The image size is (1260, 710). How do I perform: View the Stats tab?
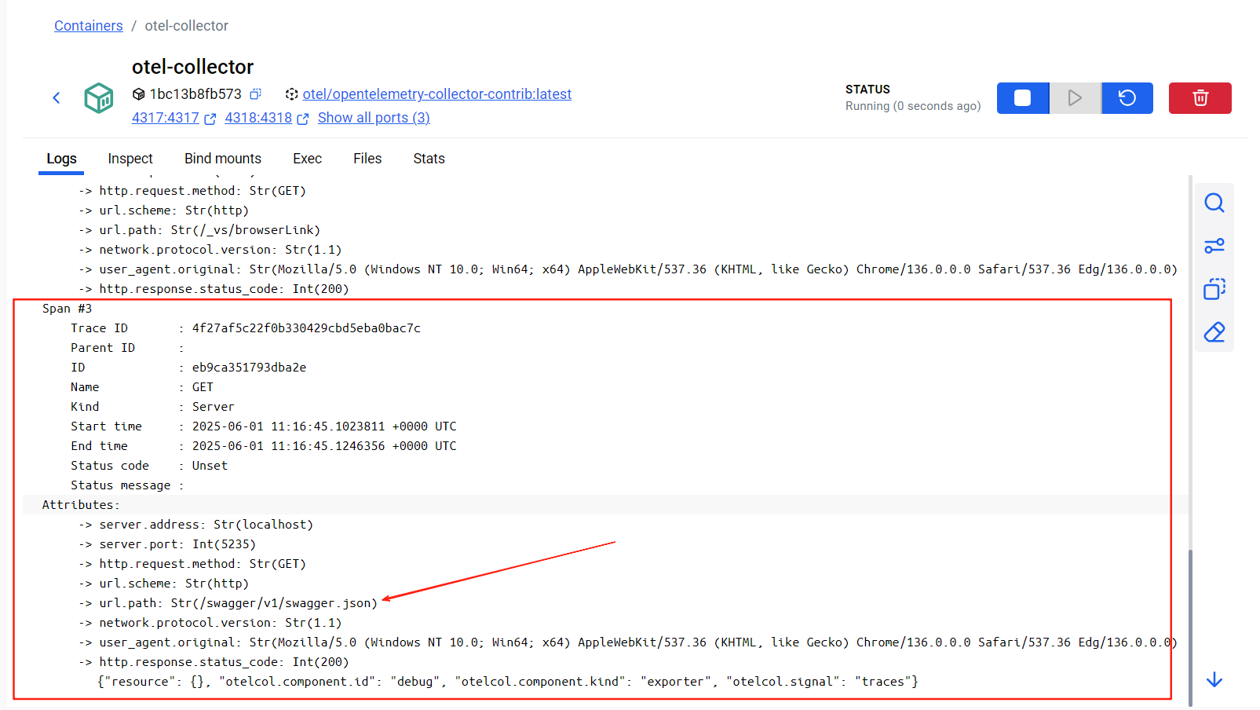click(429, 159)
